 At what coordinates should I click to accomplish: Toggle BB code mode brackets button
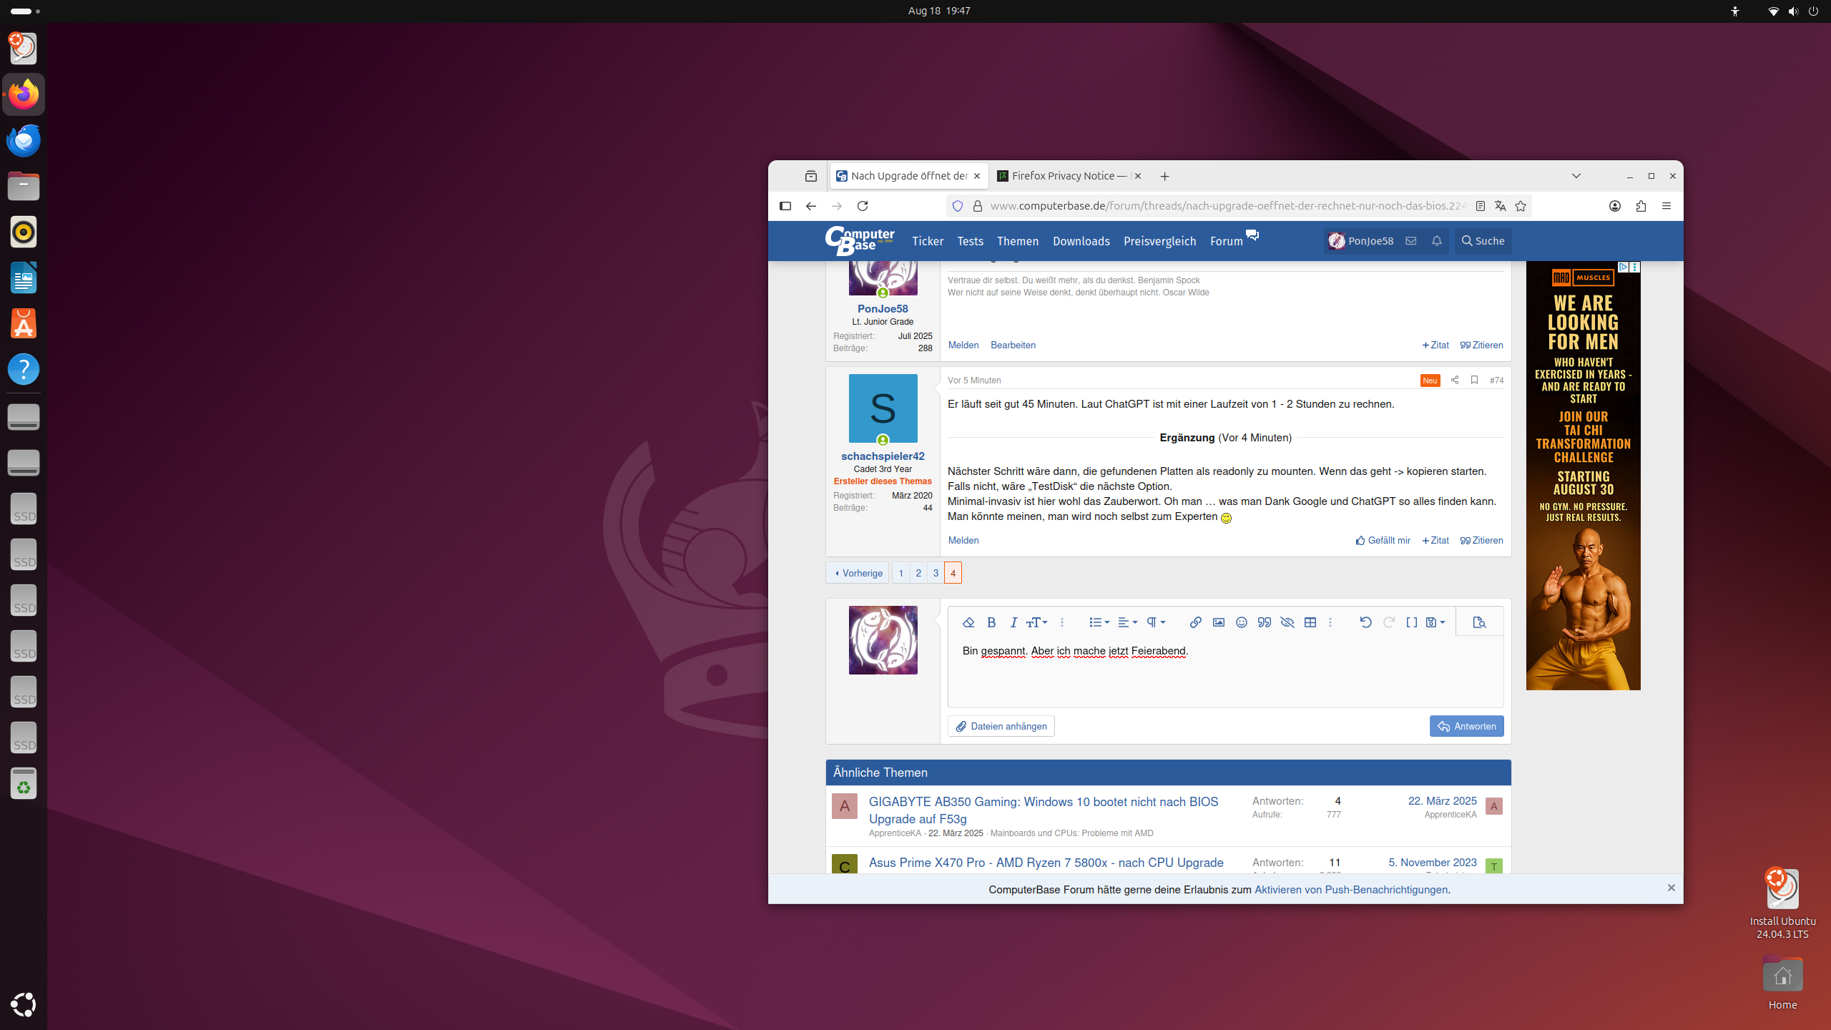click(x=1411, y=622)
